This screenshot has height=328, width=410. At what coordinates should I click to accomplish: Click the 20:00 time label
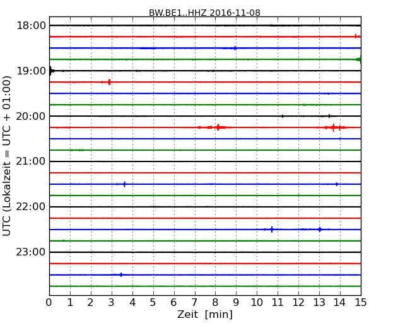pyautogui.click(x=31, y=116)
